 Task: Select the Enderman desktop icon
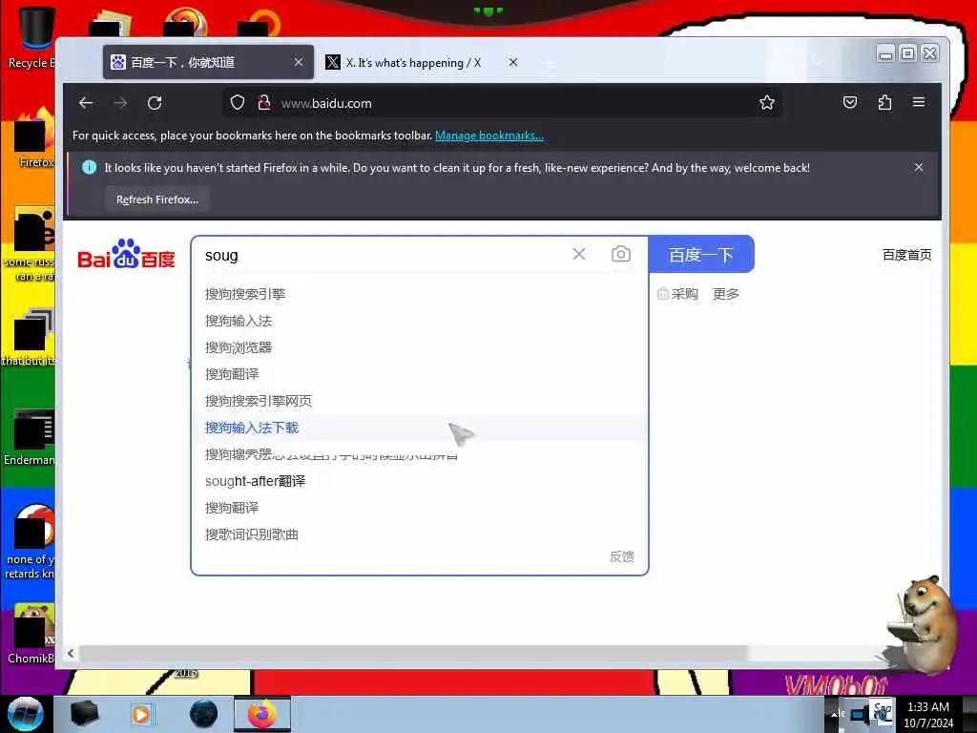(x=31, y=436)
